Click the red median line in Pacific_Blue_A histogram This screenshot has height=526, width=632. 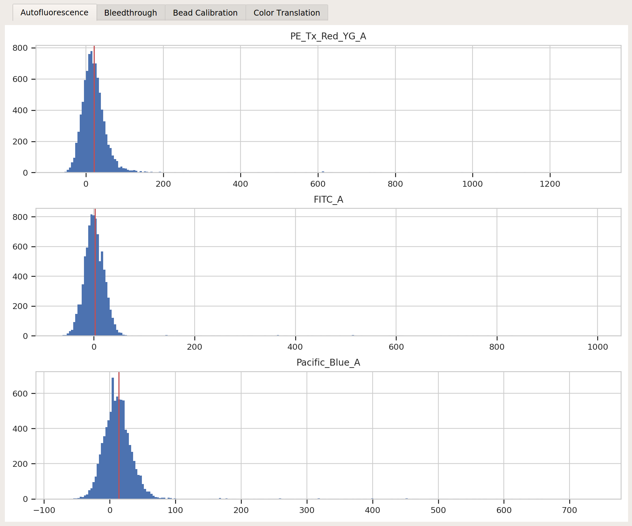119,435
